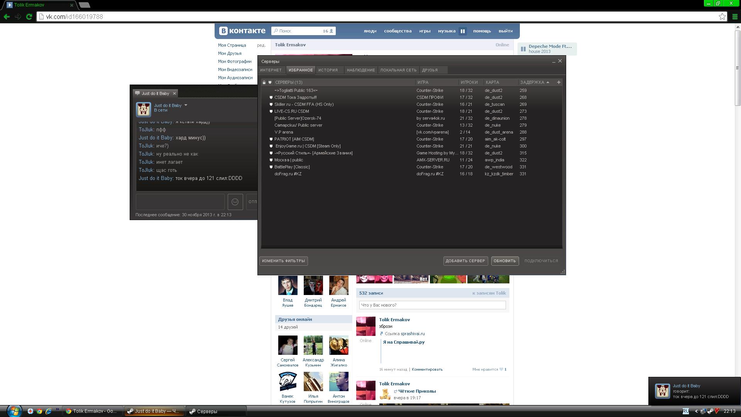The width and height of the screenshot is (741, 417).
Task: Click the password lock column header icon
Action: coord(264,82)
